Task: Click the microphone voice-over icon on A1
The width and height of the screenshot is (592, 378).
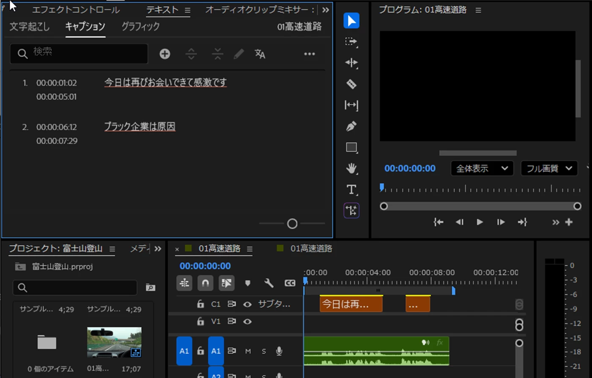Action: pos(279,351)
